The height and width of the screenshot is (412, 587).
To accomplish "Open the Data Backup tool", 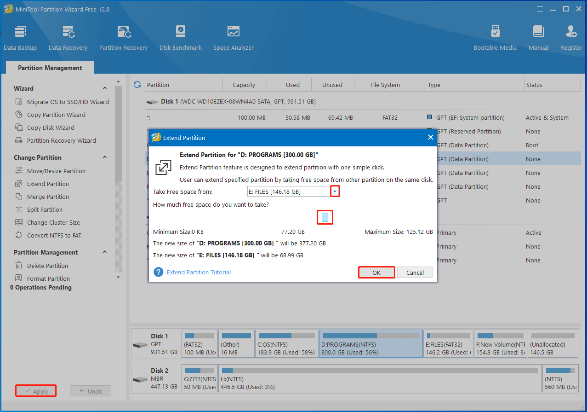I will tap(20, 38).
